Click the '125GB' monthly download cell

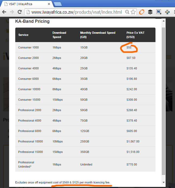tap(85, 131)
